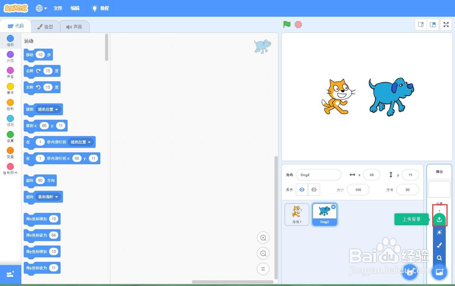Open the 滑行到 随机位置 dropdown
The width and height of the screenshot is (455, 286).
click(x=80, y=142)
